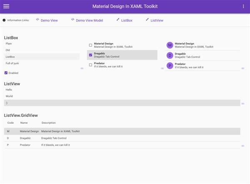Select 'World' in the ListView
The image size is (250, 184).
coord(122,96)
